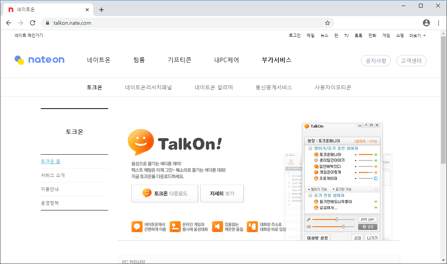
Task: Click the 토크온매니아 participant volume slider
Action: coord(365,155)
